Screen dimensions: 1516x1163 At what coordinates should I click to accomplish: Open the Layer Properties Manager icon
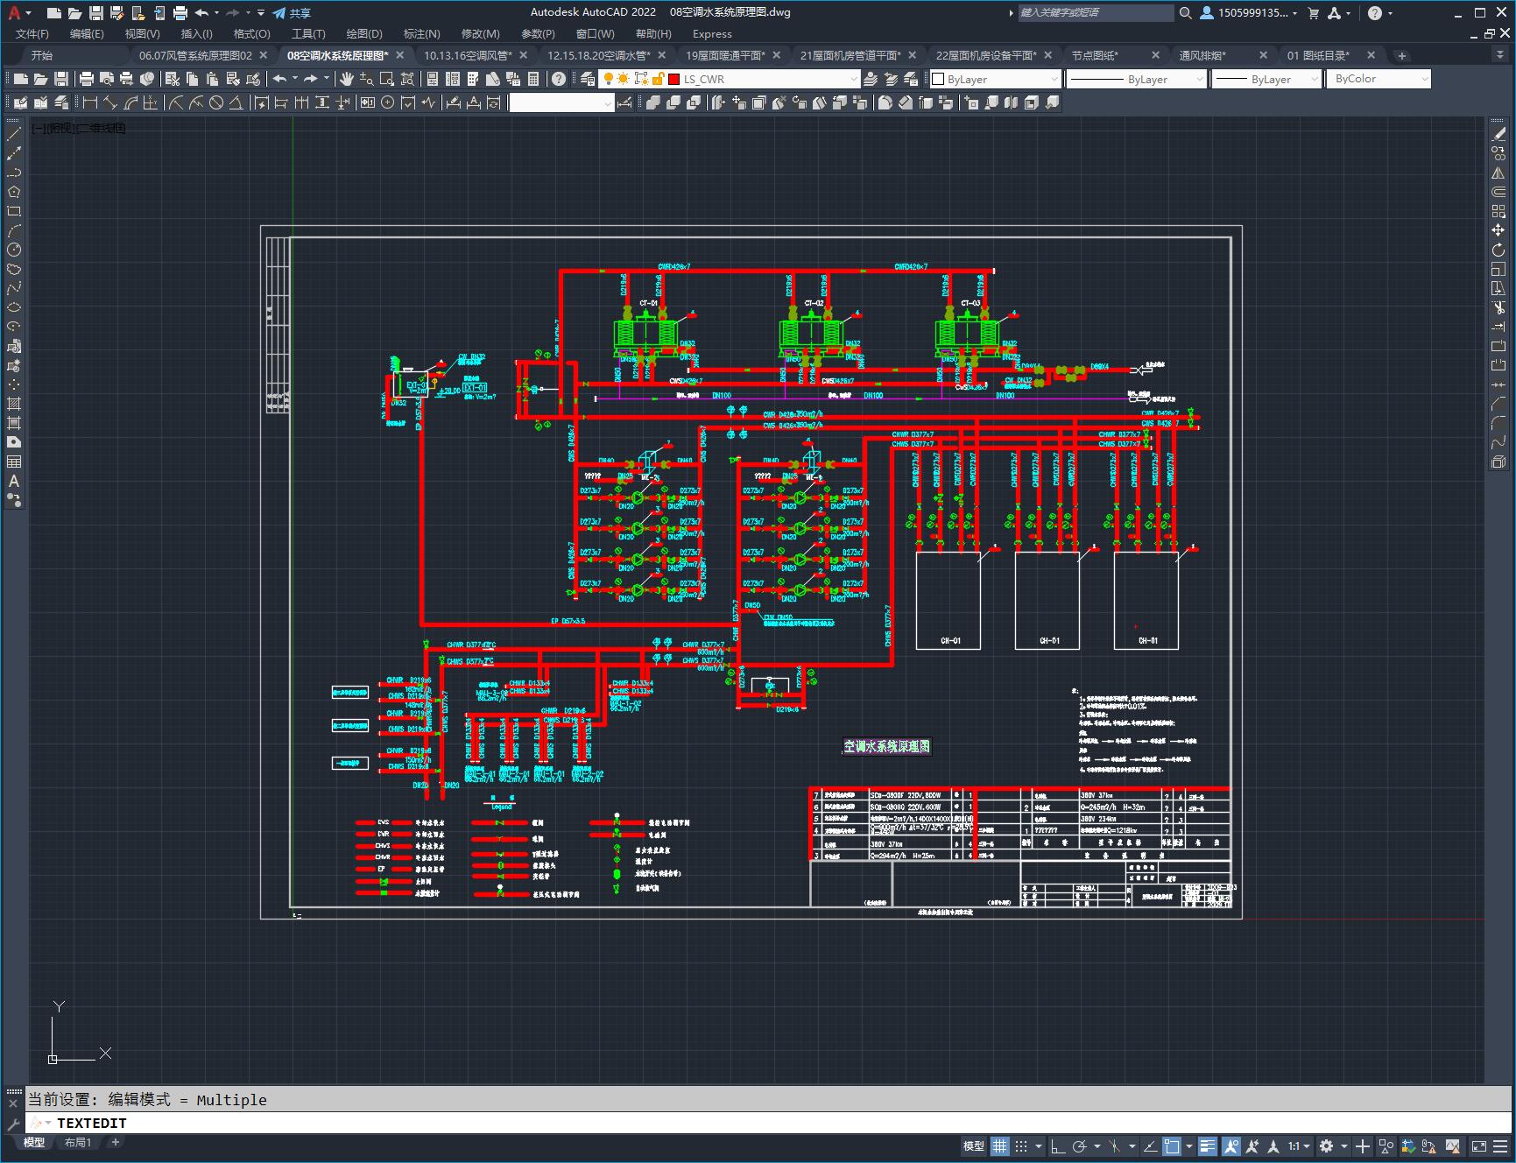[588, 79]
